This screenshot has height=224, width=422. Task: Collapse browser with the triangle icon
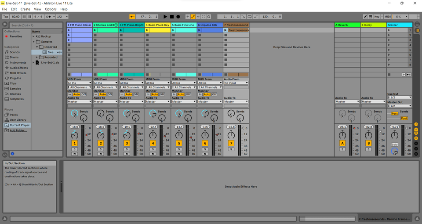[x=5, y=24]
